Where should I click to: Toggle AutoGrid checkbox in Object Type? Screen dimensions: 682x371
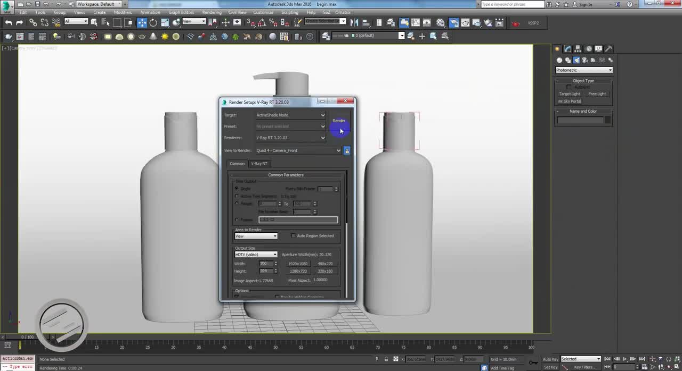pos(569,87)
